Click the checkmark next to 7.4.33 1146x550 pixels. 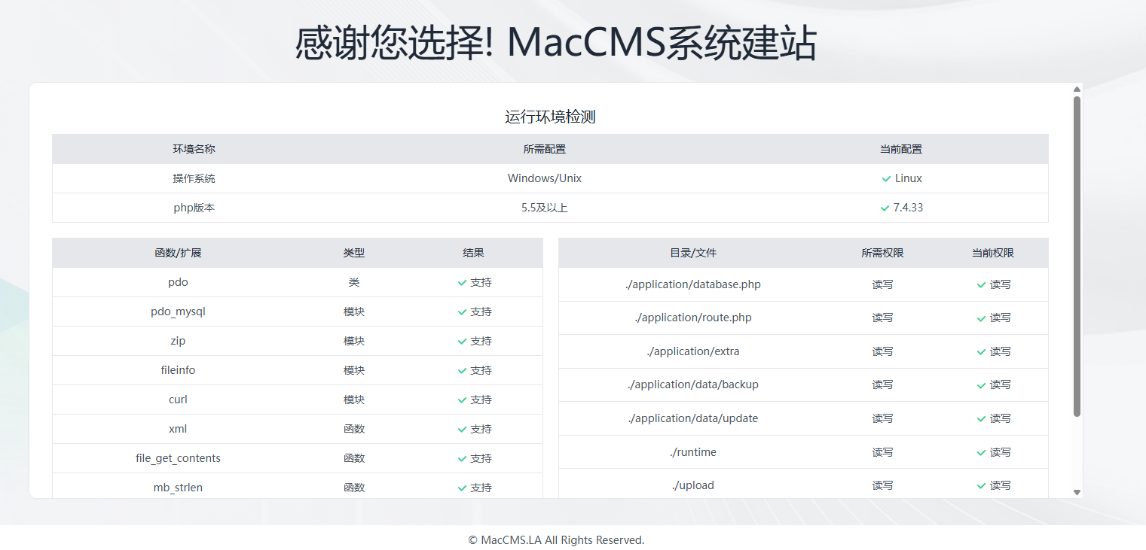click(x=885, y=208)
